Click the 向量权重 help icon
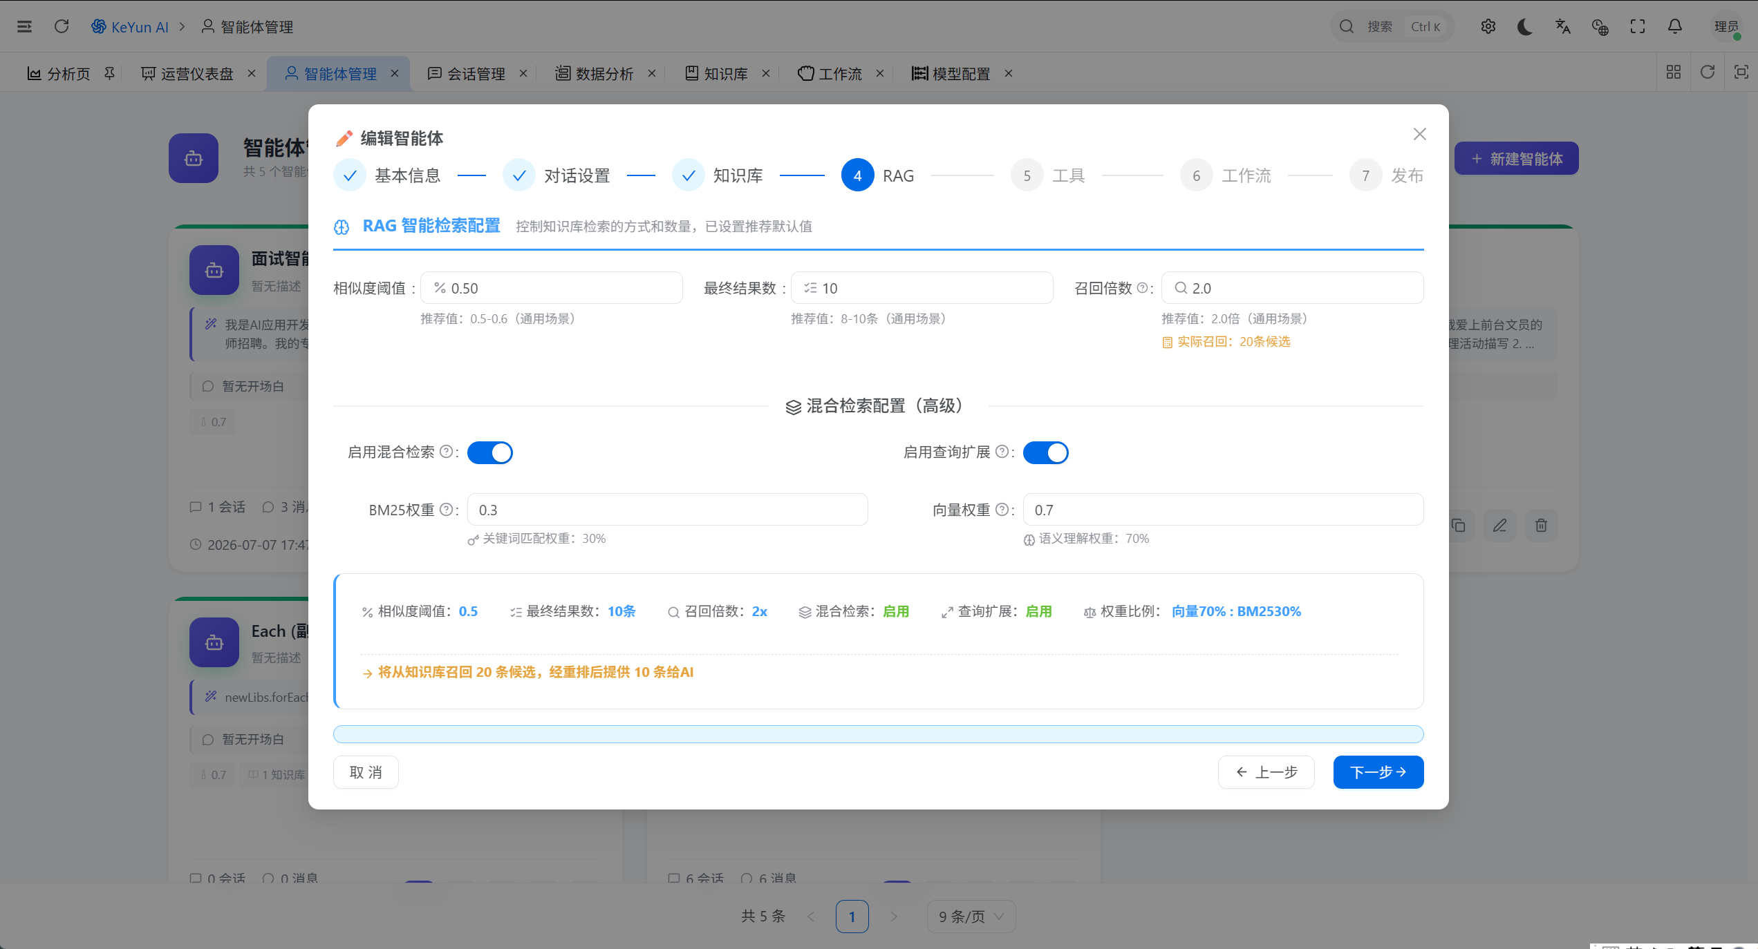1758x949 pixels. pyautogui.click(x=1002, y=510)
